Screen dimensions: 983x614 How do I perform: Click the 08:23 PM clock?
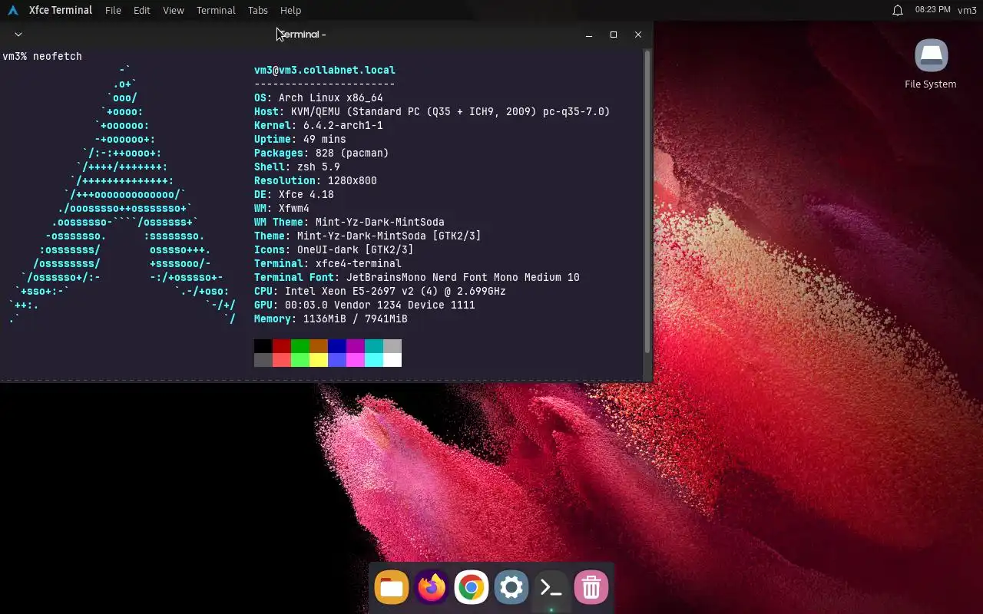932,10
